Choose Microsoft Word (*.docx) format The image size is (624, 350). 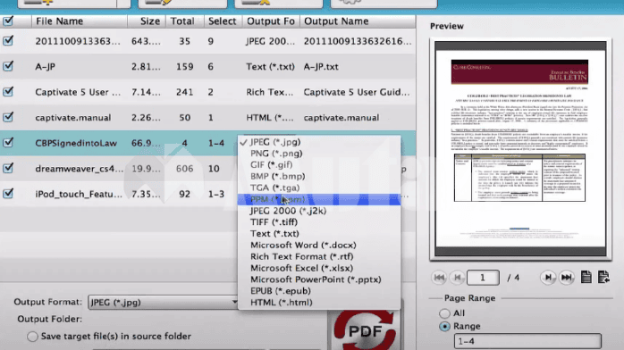pyautogui.click(x=319, y=246)
